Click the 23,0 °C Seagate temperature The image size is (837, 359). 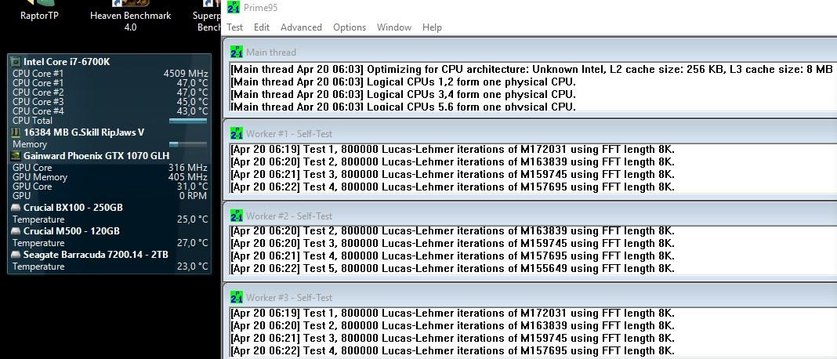click(192, 267)
